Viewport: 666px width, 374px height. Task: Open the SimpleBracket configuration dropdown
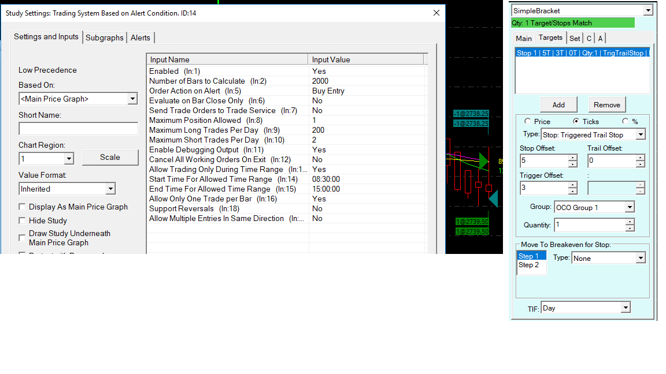click(x=647, y=10)
